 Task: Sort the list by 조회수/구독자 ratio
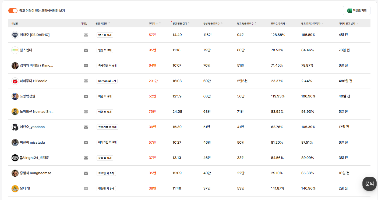pyautogui.click(x=279, y=24)
